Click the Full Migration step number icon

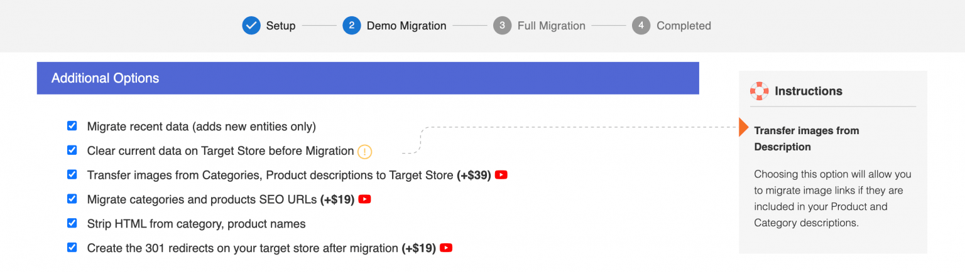pos(502,26)
